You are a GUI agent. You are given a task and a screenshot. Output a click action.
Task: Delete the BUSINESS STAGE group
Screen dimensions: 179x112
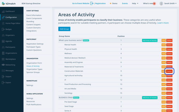pyautogui.click(x=169, y=98)
